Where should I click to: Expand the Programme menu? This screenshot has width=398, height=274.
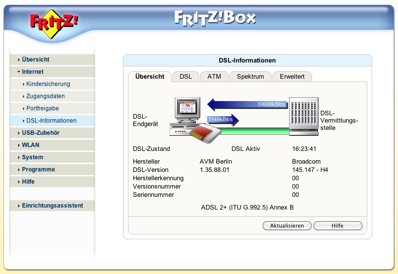click(52, 169)
